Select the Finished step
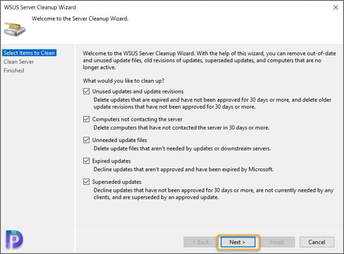 click(x=14, y=70)
